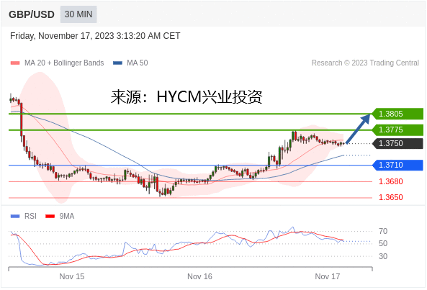
Task: Select the black 1.3750 current price tag
Action: (x=397, y=143)
